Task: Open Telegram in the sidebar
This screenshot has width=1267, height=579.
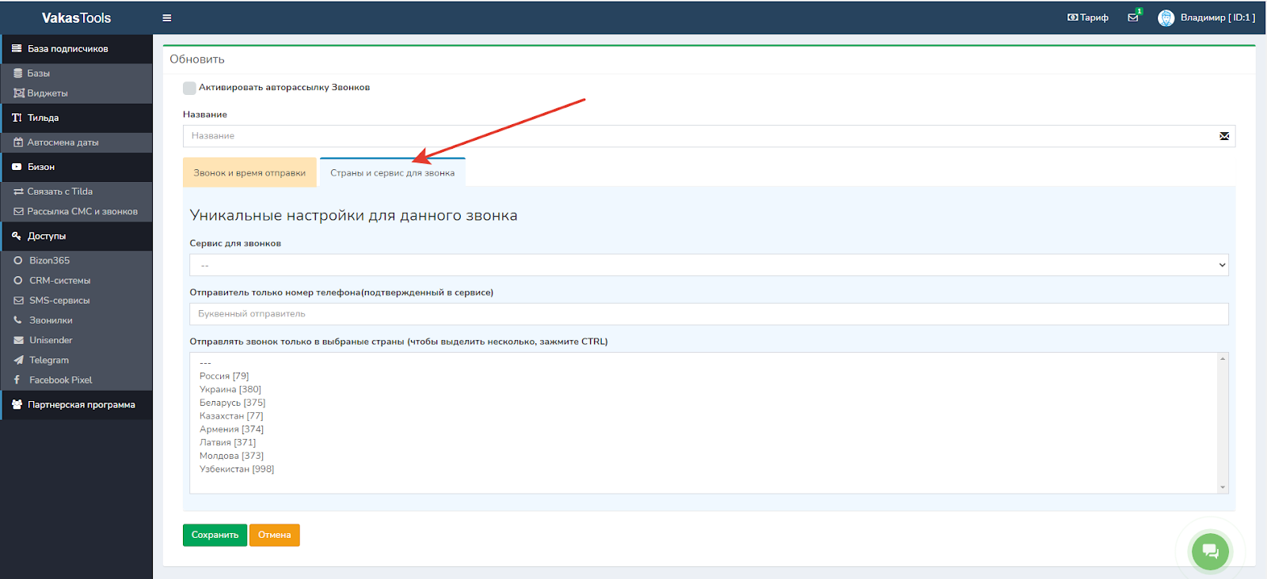Action: pyautogui.click(x=49, y=360)
